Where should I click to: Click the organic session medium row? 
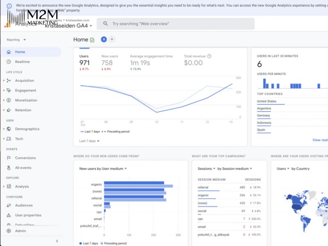point(229,195)
